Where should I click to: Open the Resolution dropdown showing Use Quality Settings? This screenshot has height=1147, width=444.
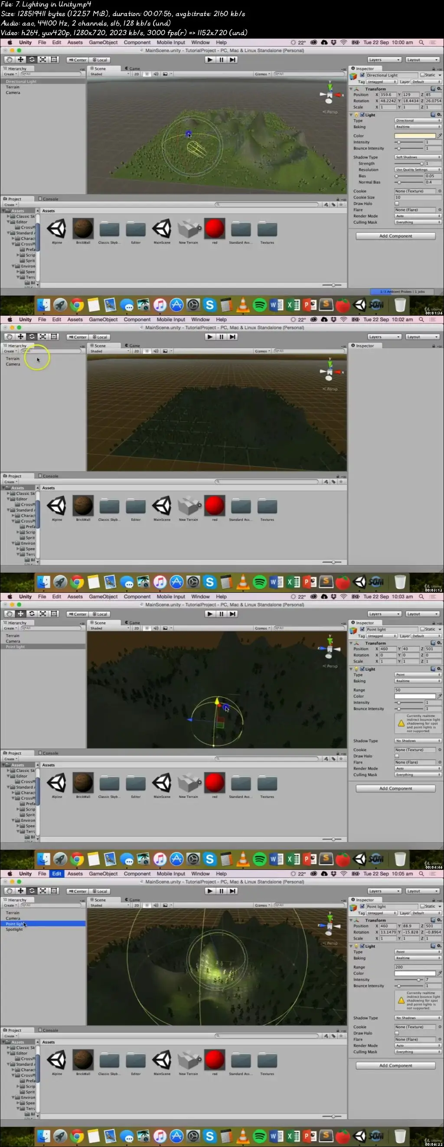[418, 169]
